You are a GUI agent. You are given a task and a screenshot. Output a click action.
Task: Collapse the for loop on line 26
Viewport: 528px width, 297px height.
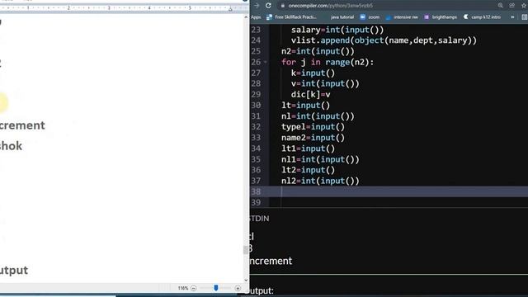tap(266, 63)
